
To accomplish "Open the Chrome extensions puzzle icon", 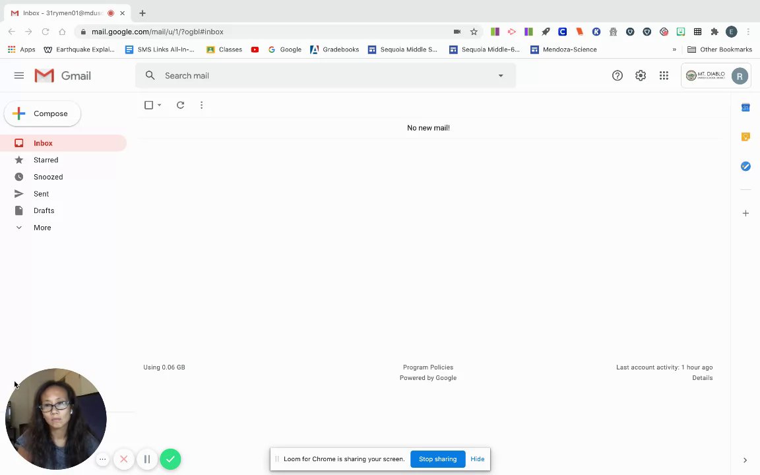I will click(714, 32).
